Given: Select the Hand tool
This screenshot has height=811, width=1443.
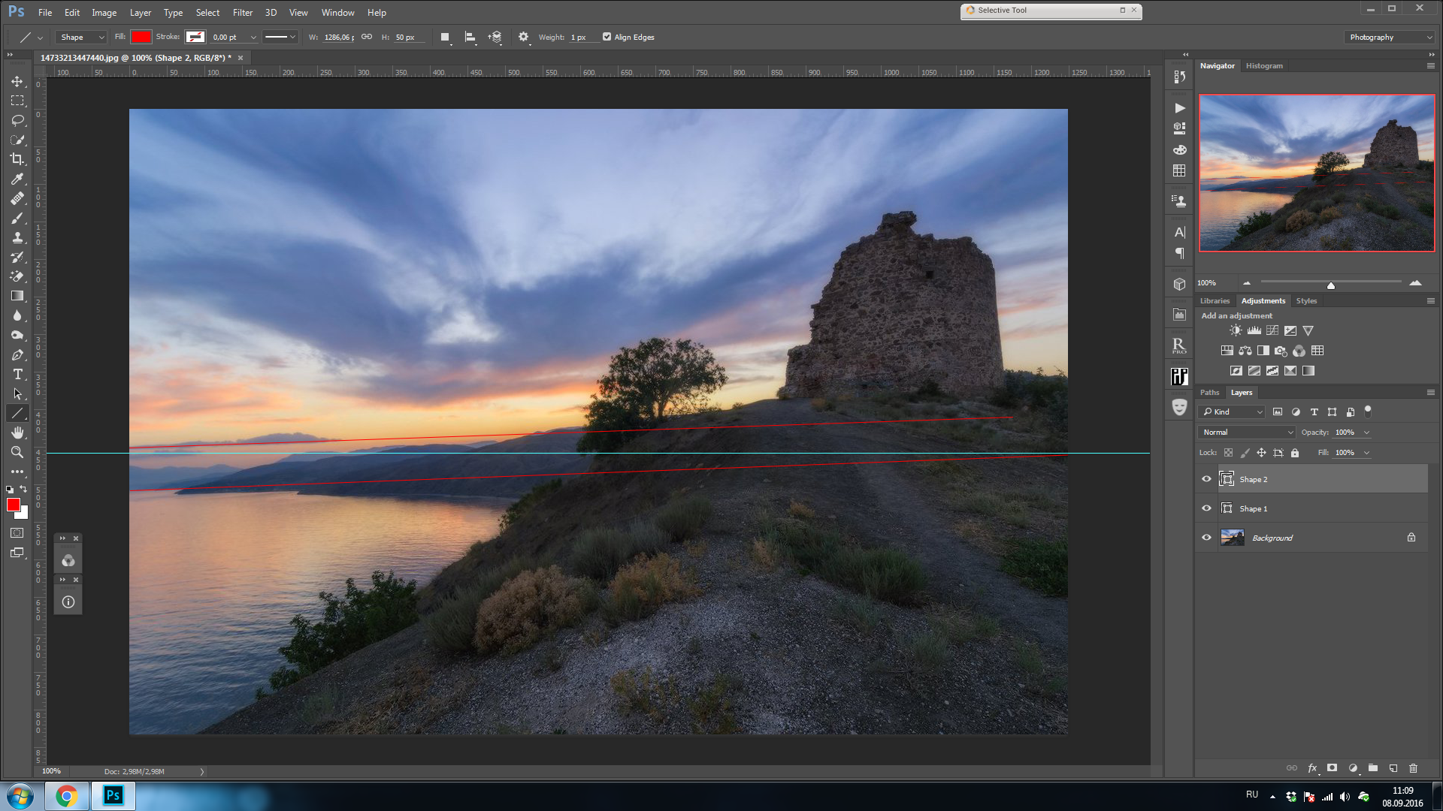Looking at the screenshot, I should point(17,433).
